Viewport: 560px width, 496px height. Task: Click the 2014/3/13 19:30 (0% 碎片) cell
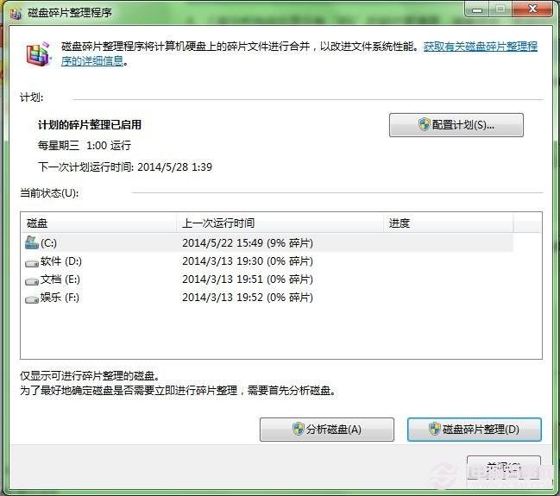248,261
